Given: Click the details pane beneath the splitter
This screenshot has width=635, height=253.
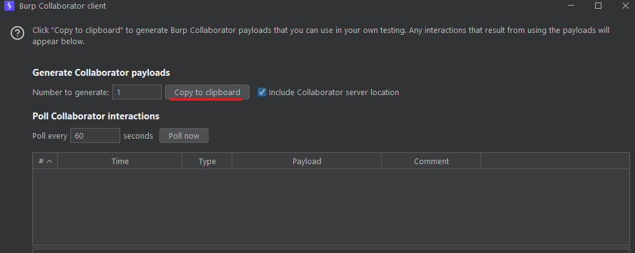Looking at the screenshot, I should coord(331,251).
